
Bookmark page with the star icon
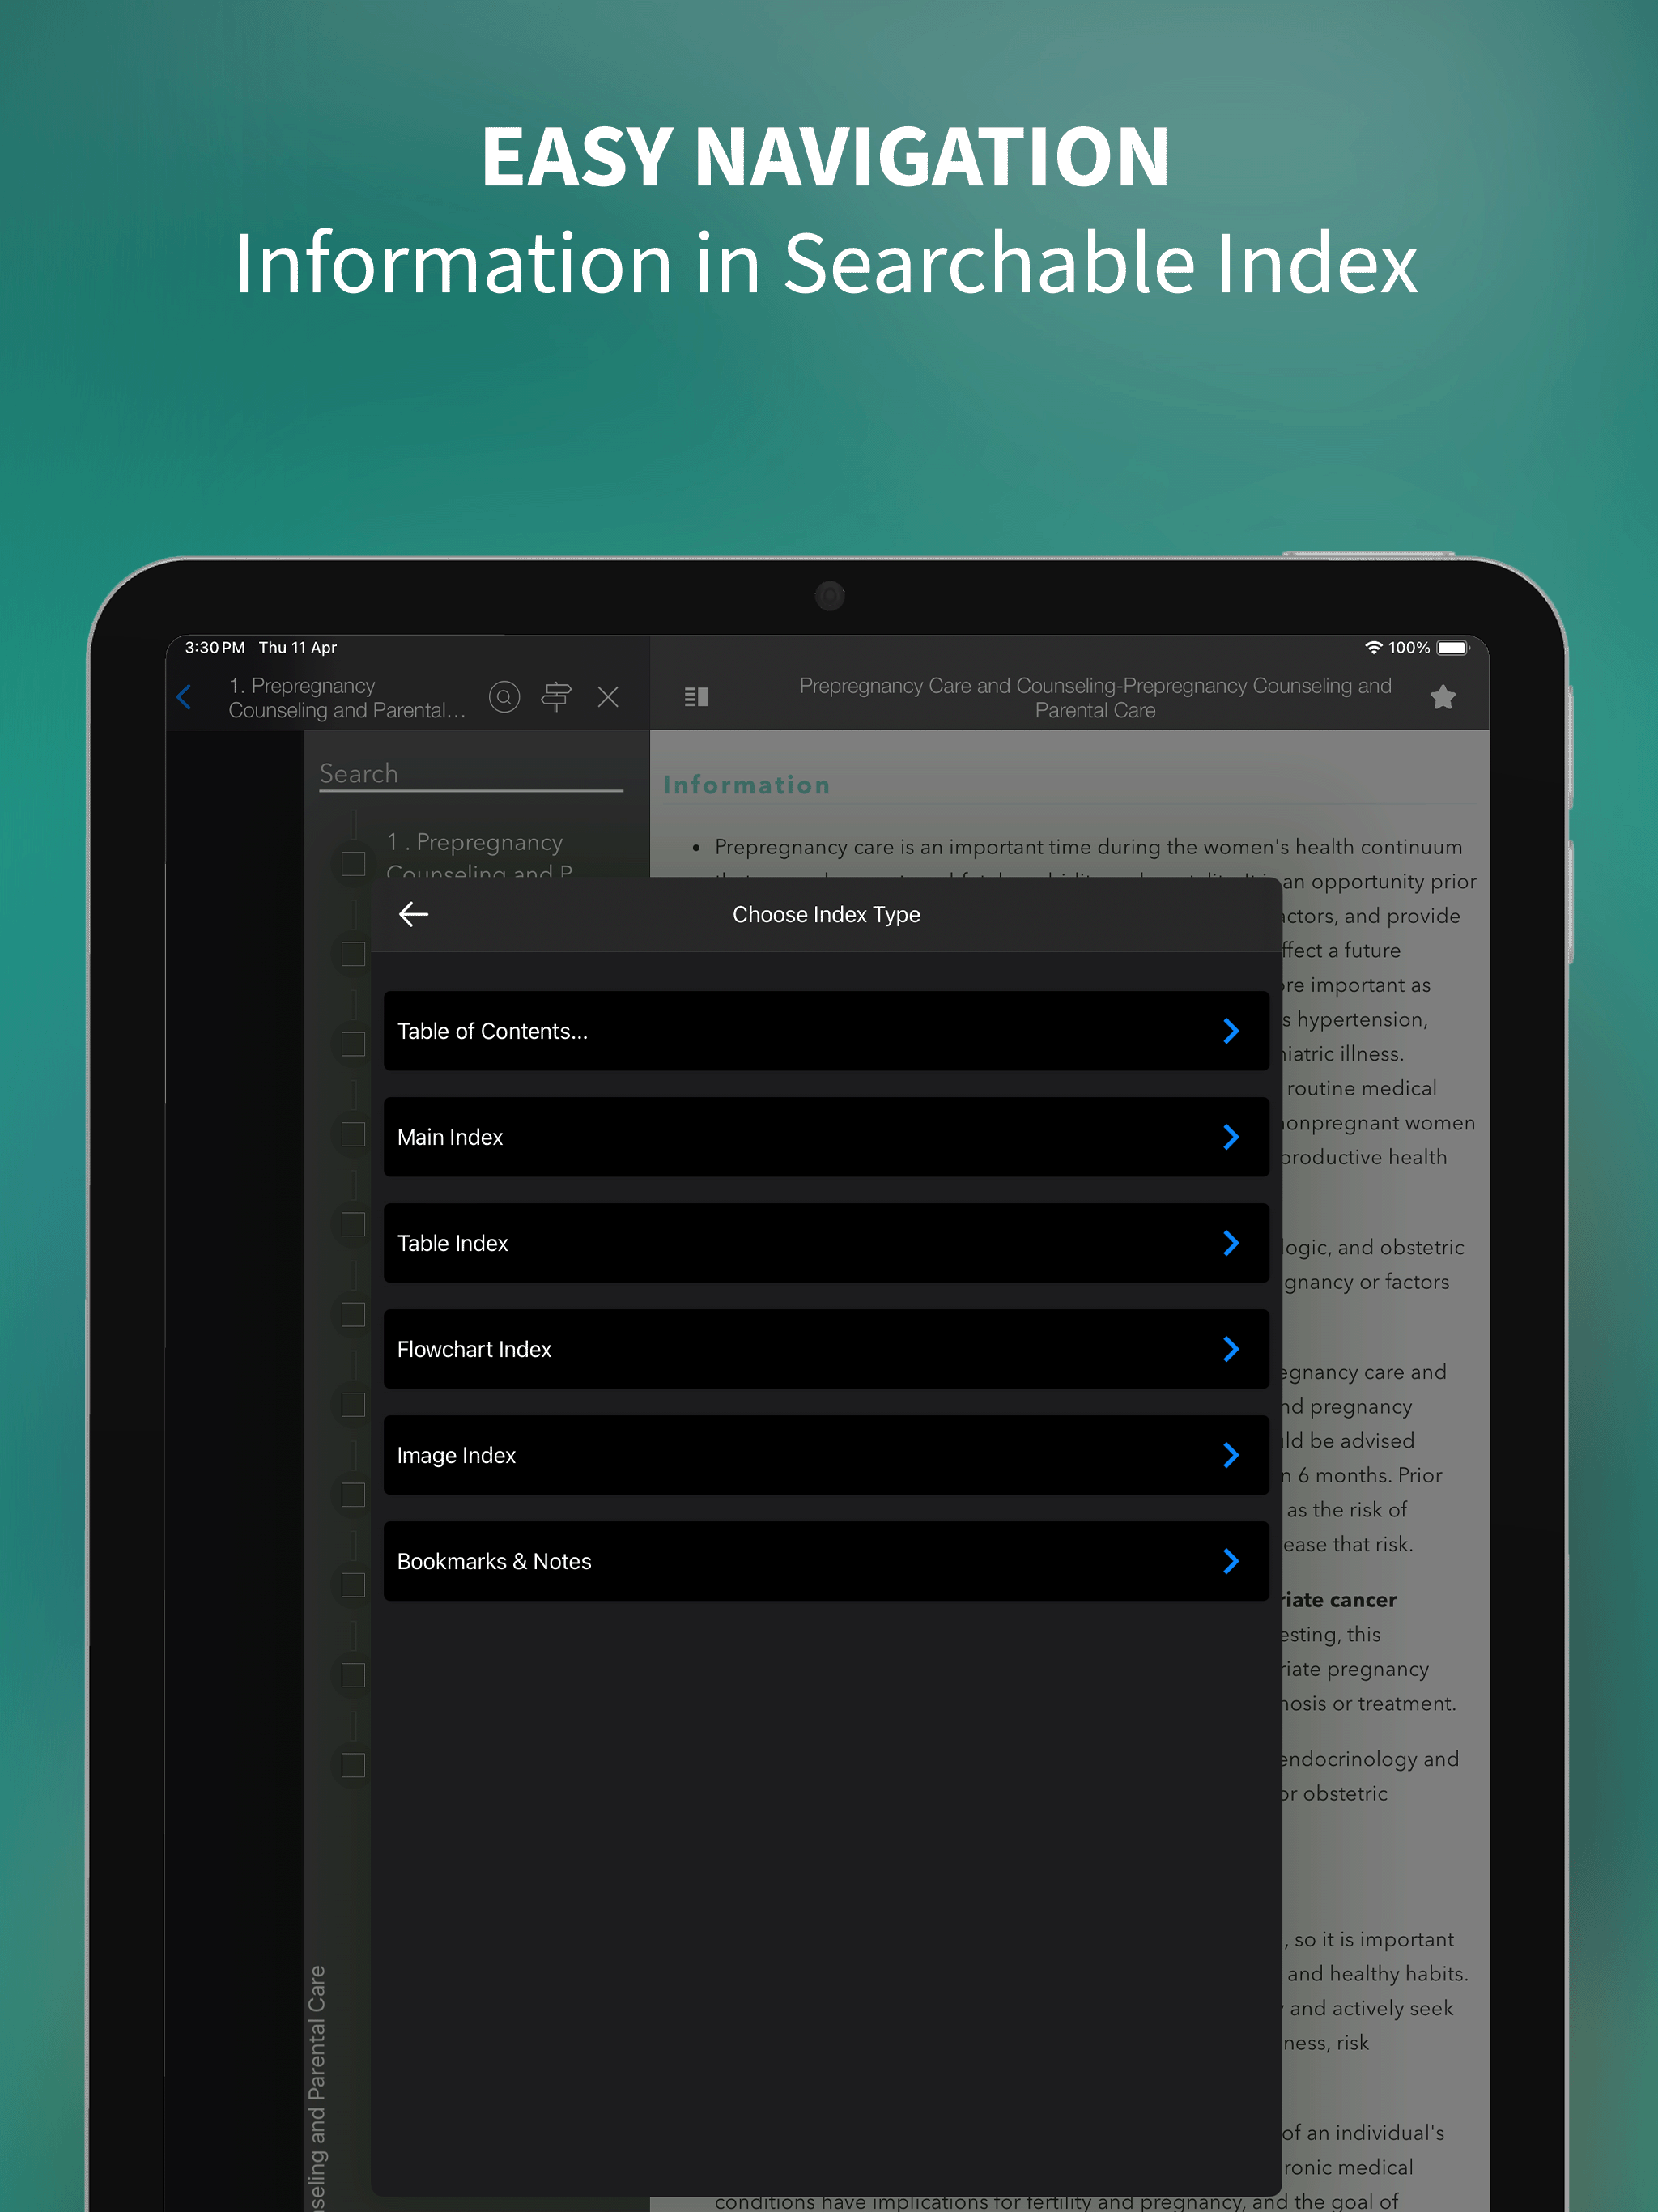1443,697
